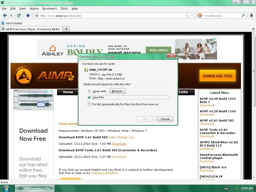Click the AdChoices icon on the audio editor ad
The height and width of the screenshot is (192, 256).
47,91
